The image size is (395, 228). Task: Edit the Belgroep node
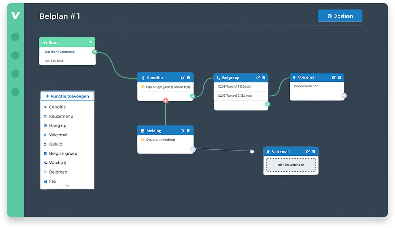[258, 78]
